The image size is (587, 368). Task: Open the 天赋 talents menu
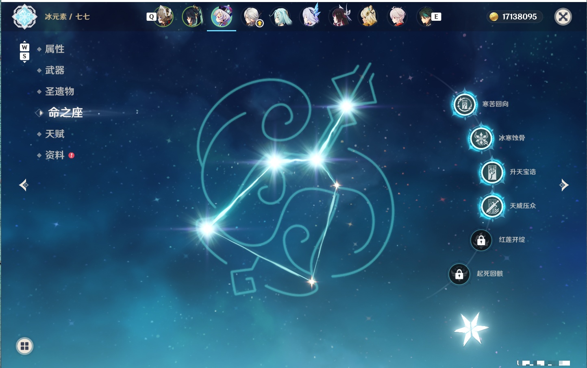(x=54, y=134)
